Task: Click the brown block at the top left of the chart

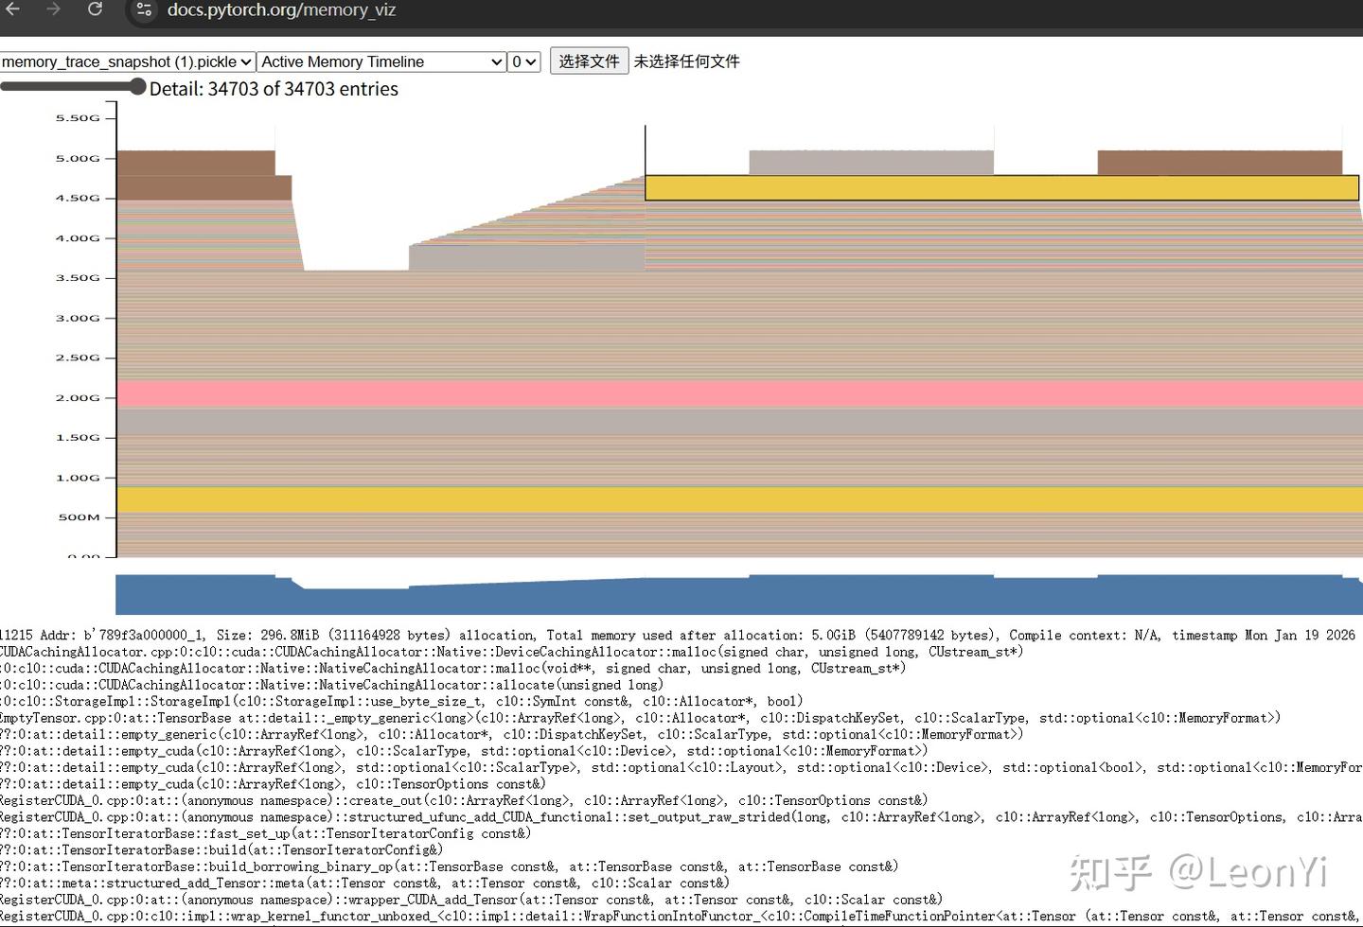Action: (196, 163)
